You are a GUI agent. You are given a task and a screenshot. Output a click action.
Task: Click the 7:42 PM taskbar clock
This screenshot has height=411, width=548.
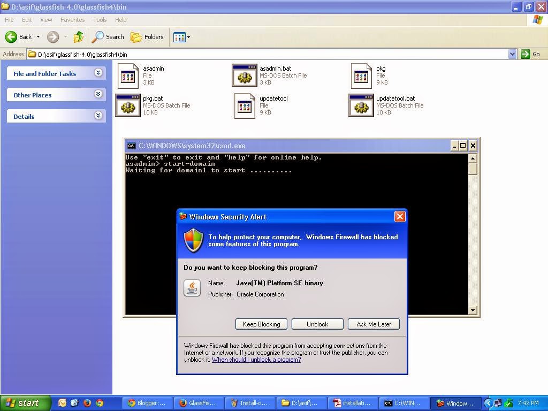pyautogui.click(x=528, y=403)
